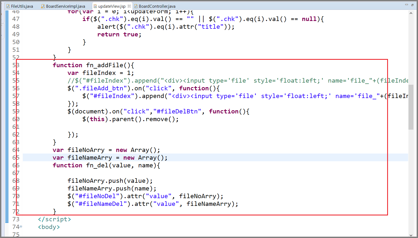Click 'var fileIndex = 1;' on line 54
Image resolution: width=418 pixels, height=238 pixels.
(101, 73)
